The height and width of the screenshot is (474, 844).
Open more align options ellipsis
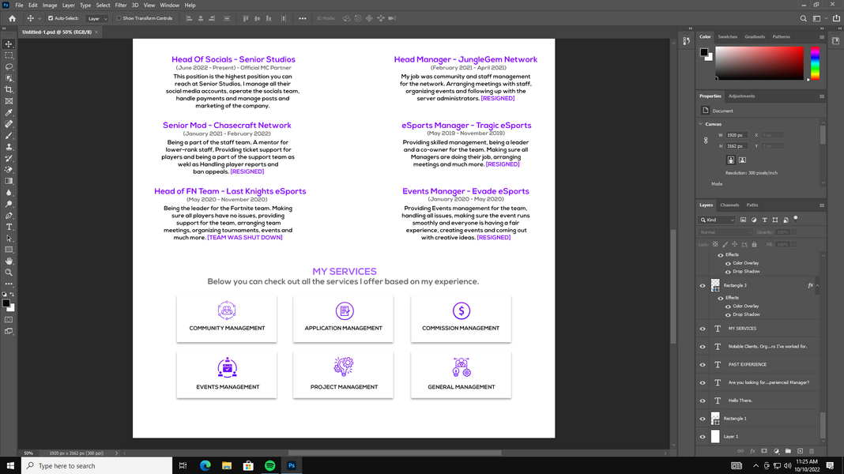[303, 18]
